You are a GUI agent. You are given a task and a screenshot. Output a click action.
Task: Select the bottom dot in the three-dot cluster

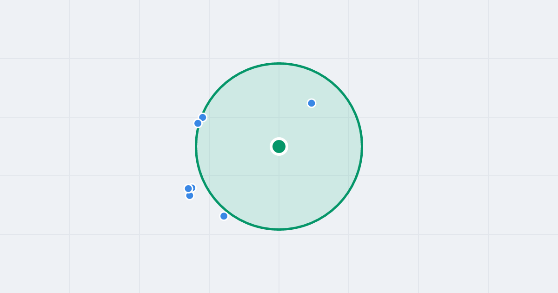click(190, 196)
